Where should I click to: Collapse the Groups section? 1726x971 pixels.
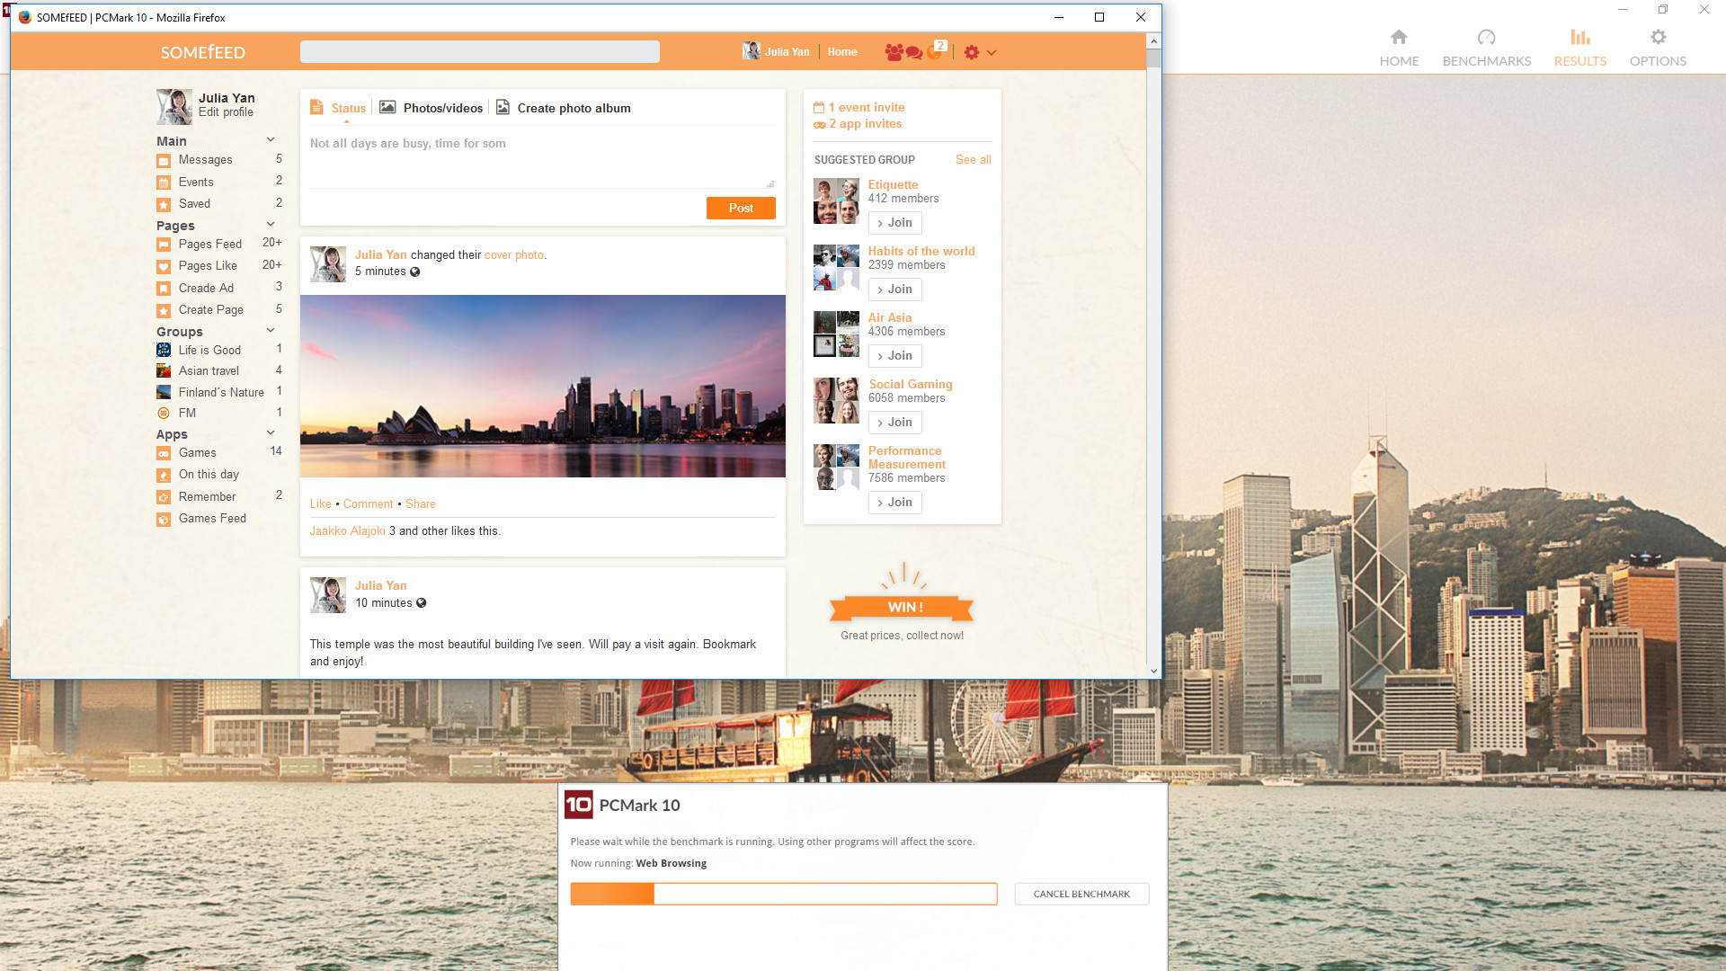271,330
